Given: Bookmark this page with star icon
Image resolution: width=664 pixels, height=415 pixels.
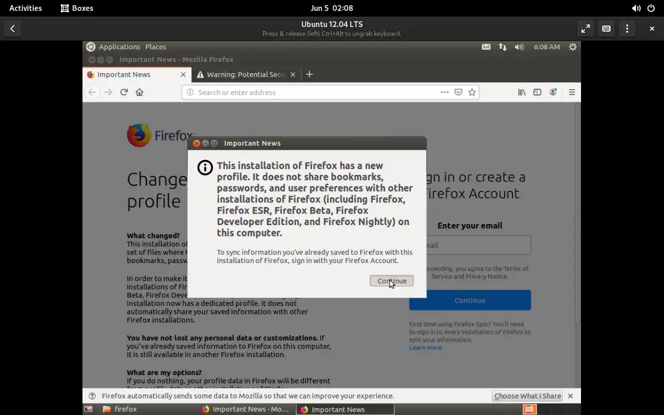Looking at the screenshot, I should coord(472,92).
